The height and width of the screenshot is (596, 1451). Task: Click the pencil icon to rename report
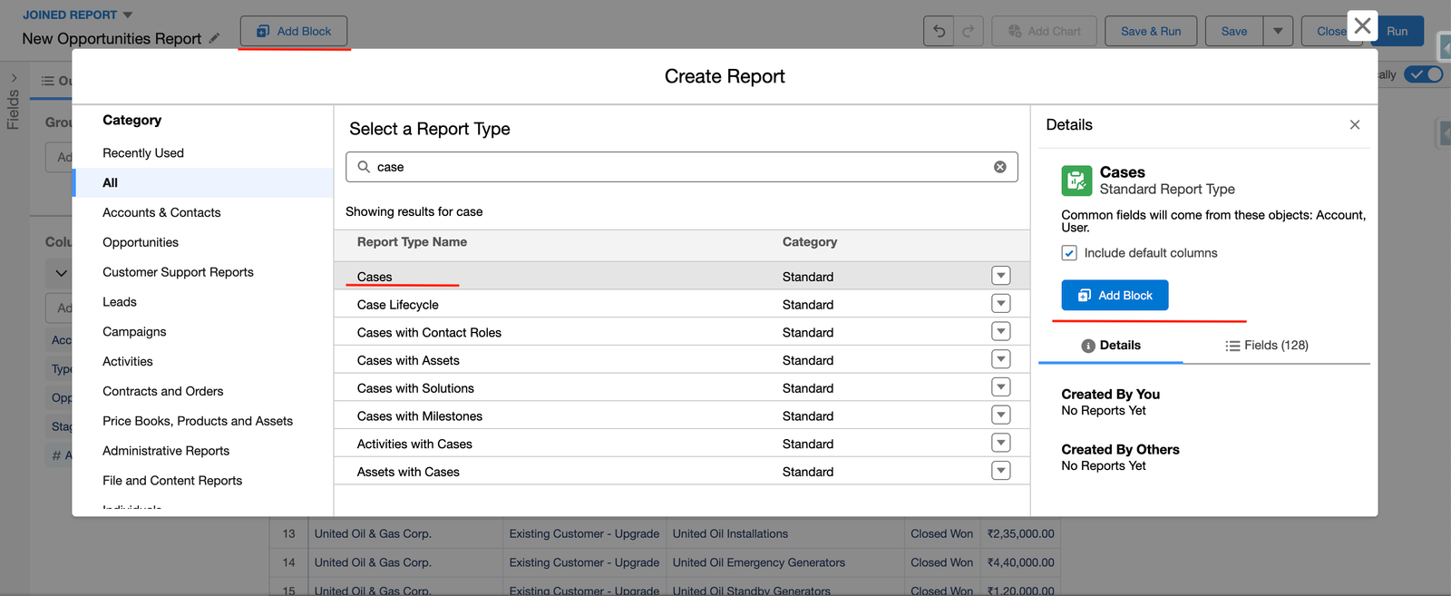[x=214, y=38]
